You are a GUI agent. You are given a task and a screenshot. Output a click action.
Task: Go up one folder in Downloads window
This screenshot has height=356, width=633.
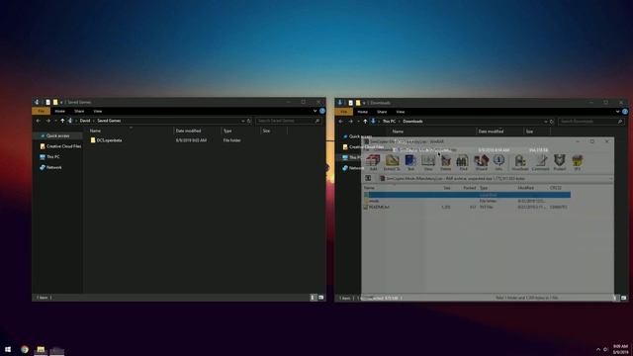(365, 121)
